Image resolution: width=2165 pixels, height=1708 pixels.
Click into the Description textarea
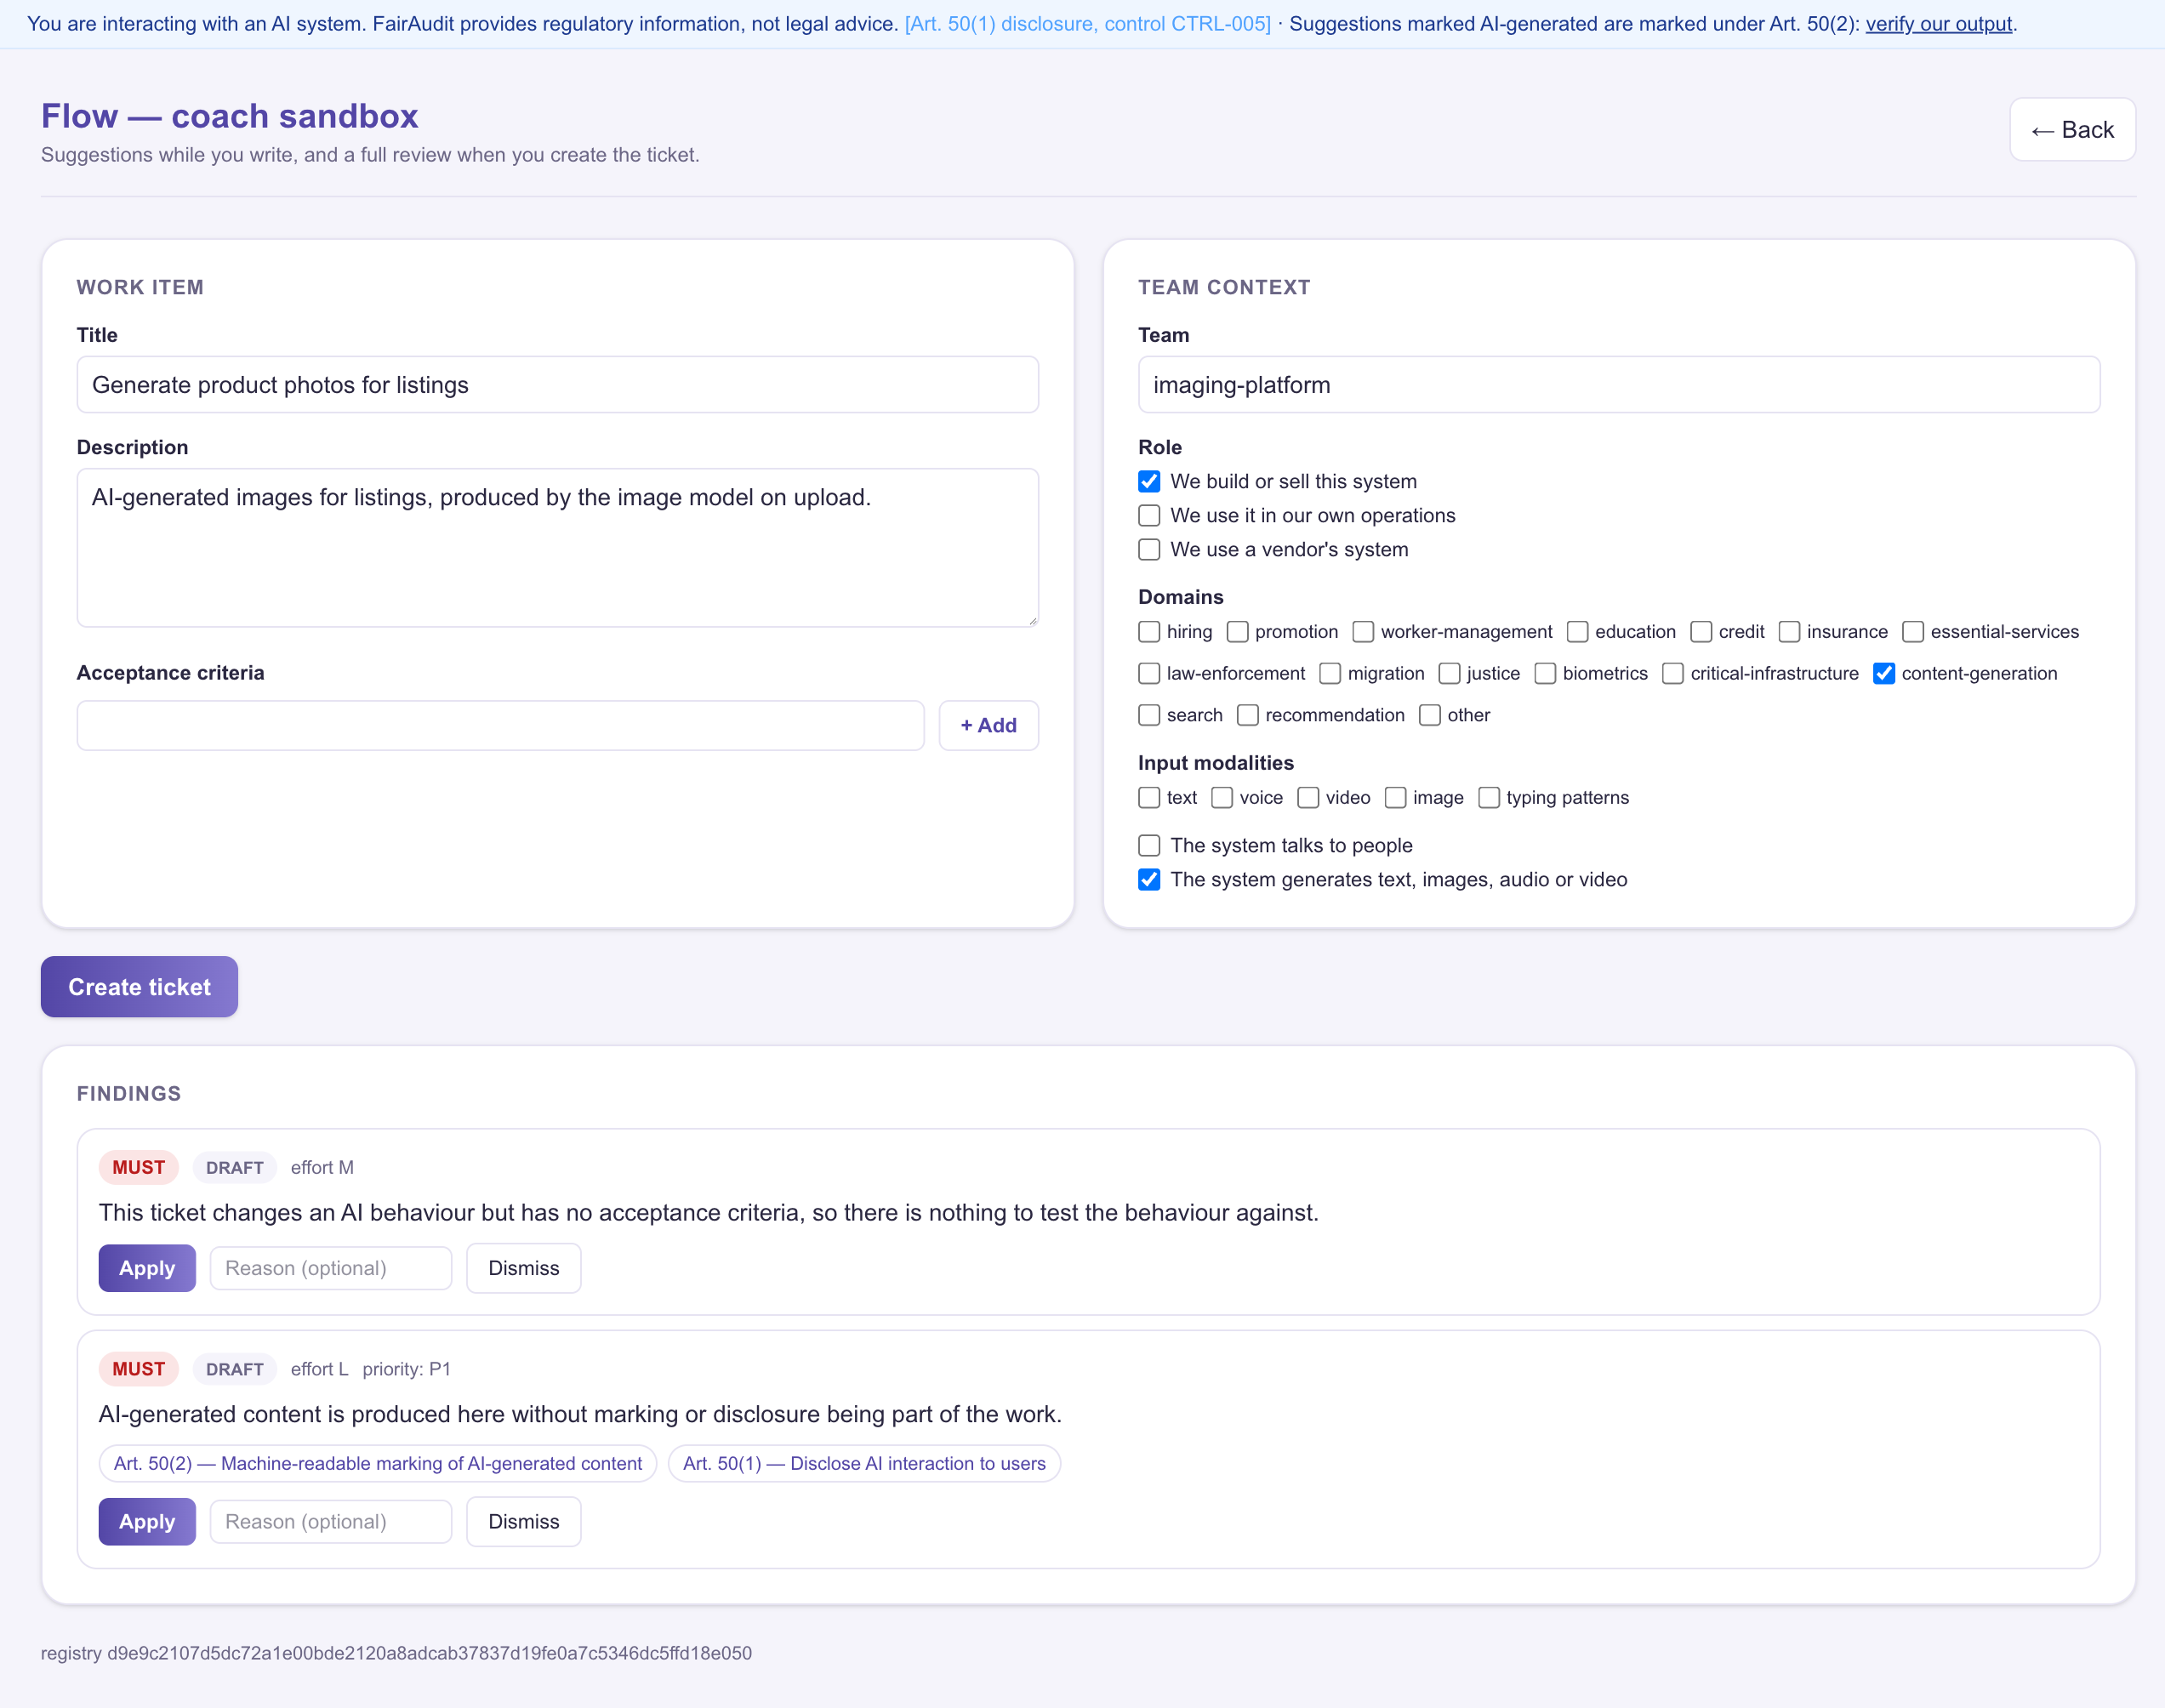point(557,548)
